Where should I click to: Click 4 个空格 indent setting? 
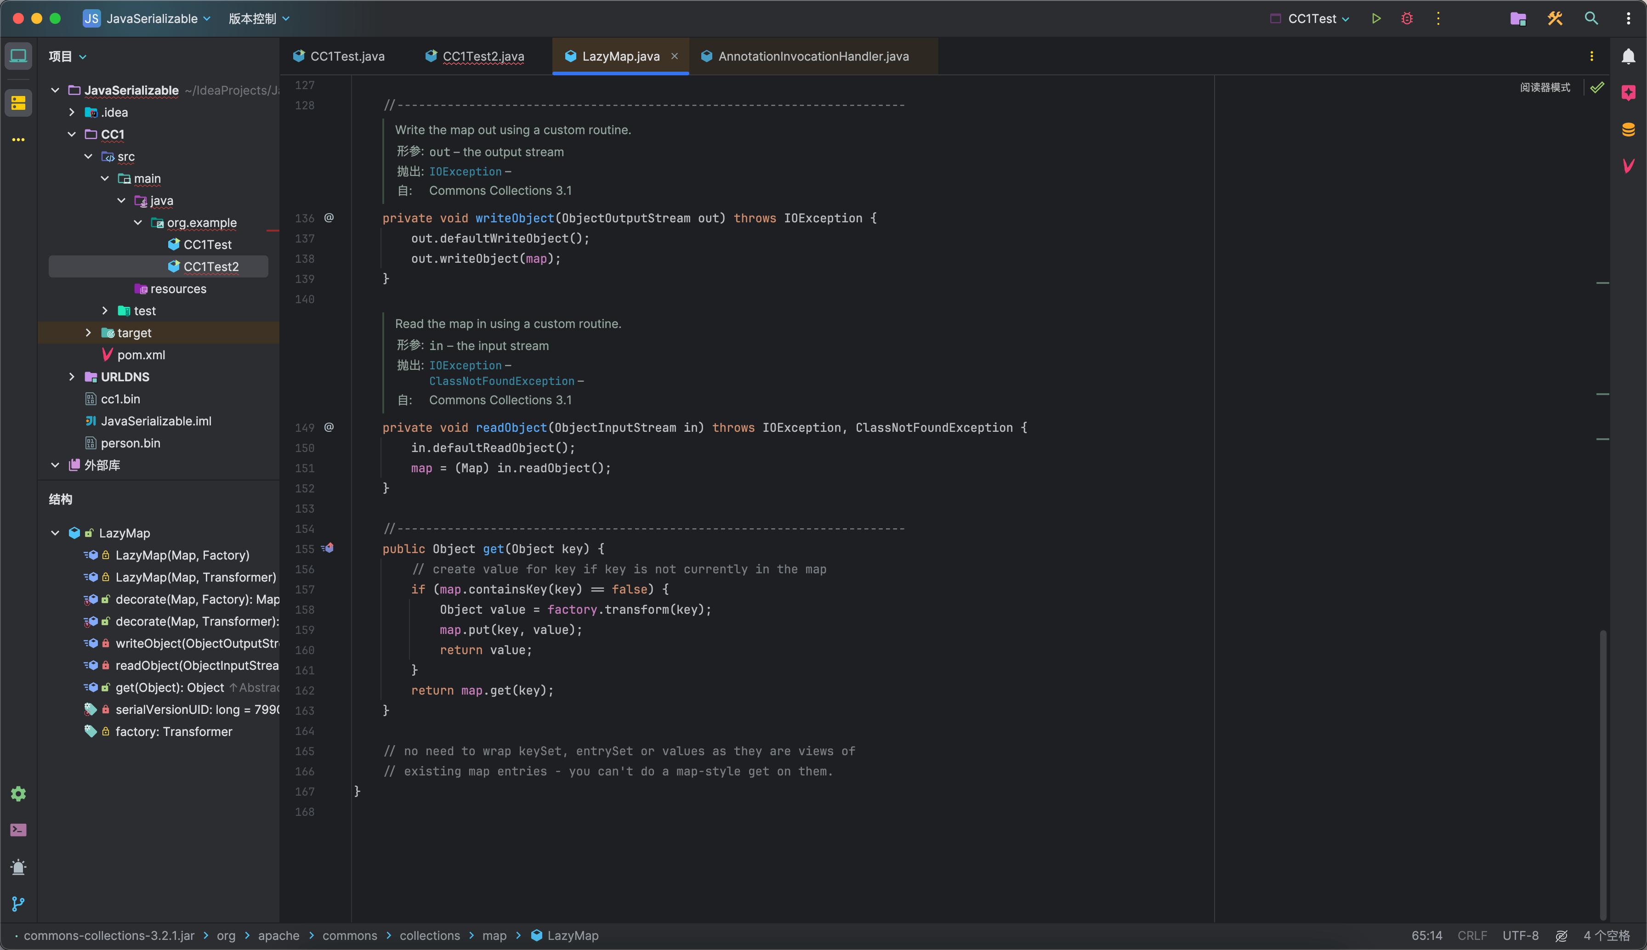[1607, 936]
